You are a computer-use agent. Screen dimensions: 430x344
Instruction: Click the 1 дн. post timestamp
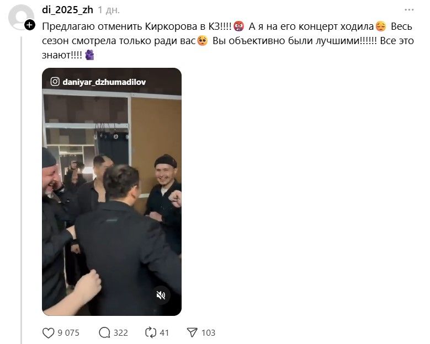[109, 10]
